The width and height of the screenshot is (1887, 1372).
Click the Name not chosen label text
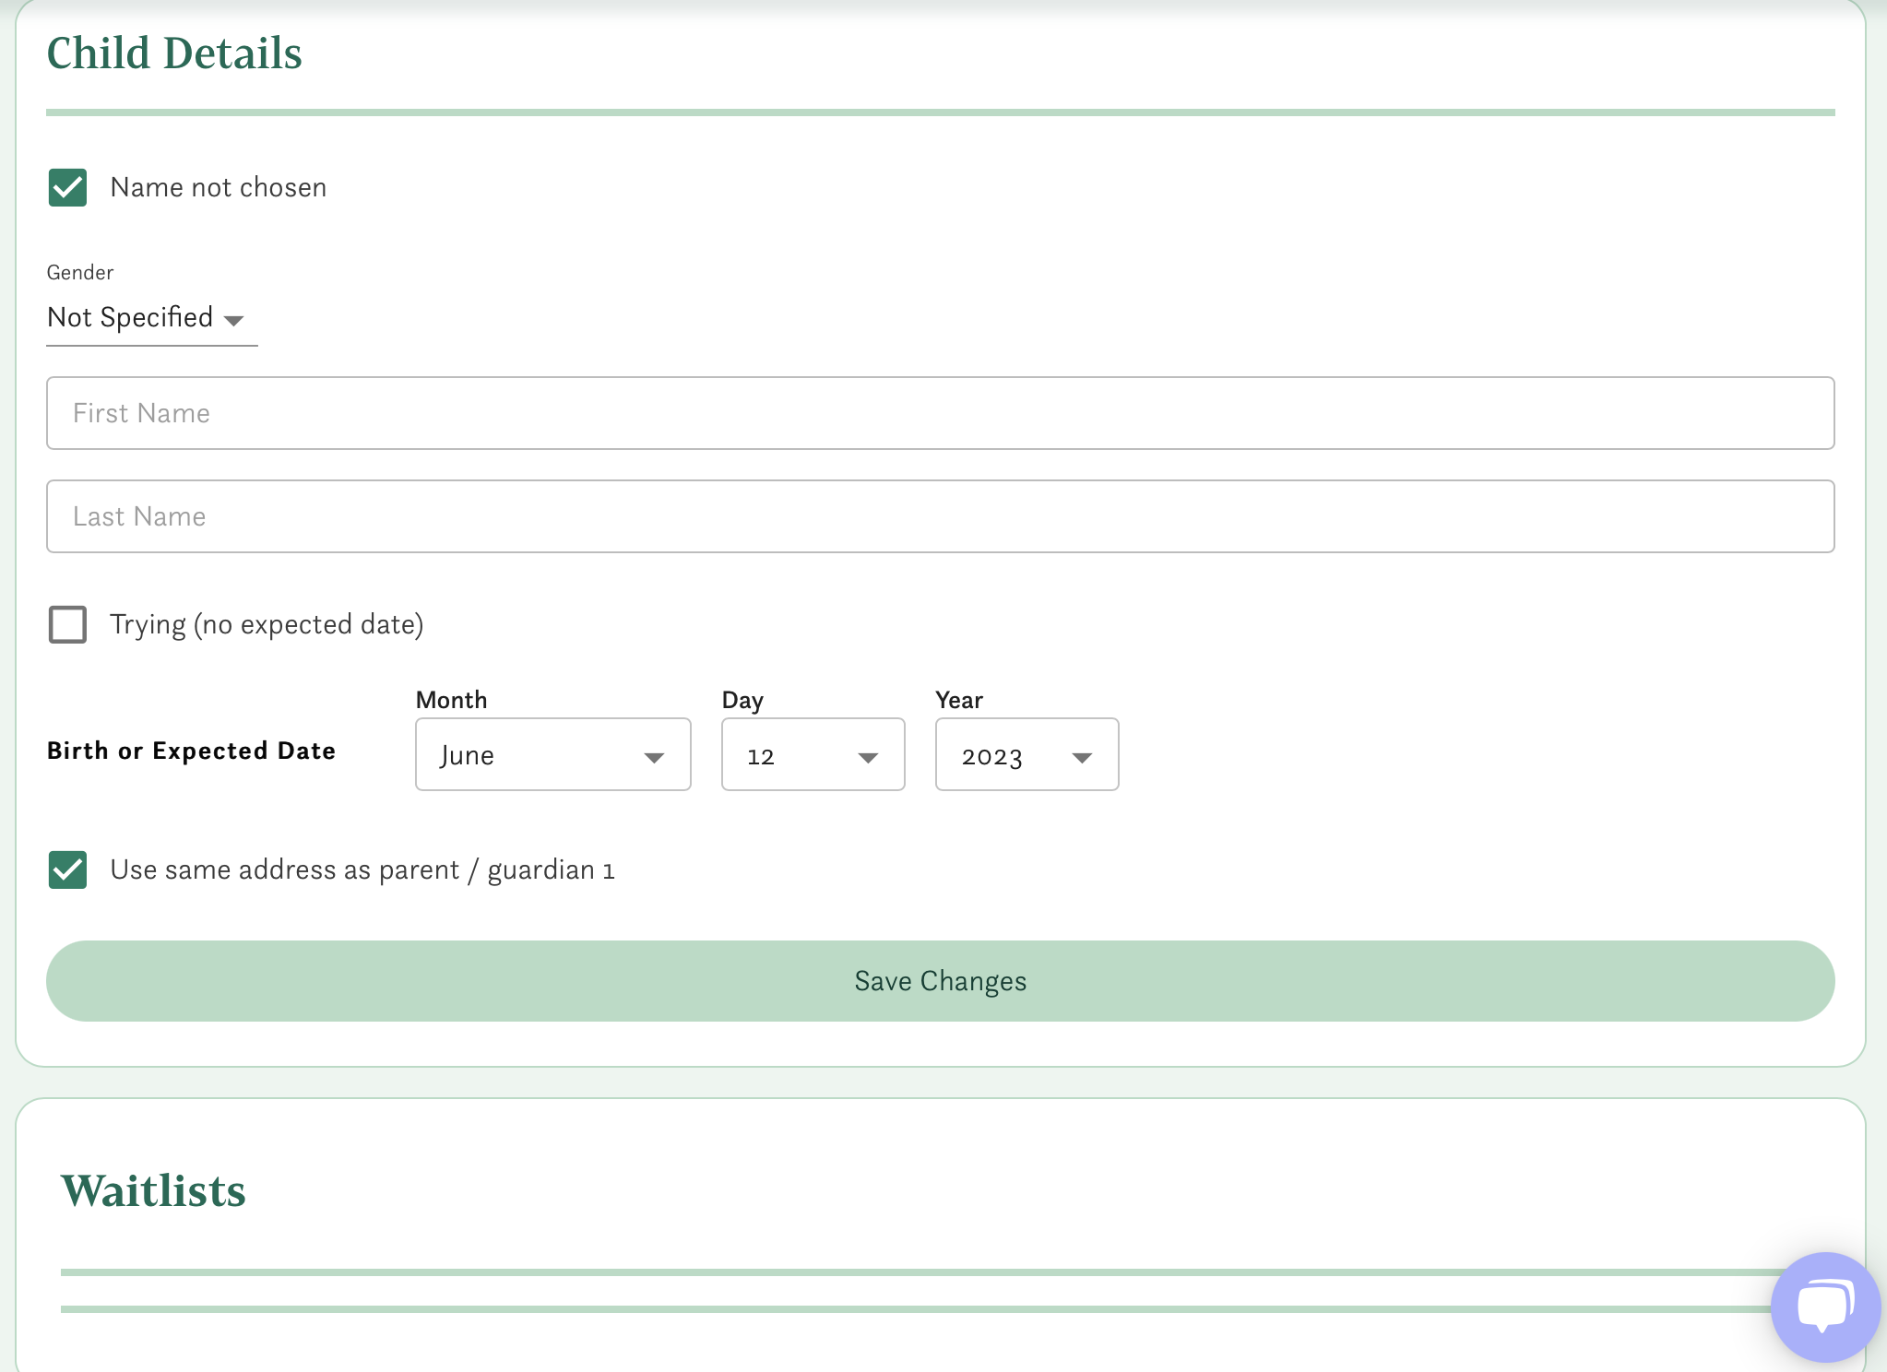[219, 187]
